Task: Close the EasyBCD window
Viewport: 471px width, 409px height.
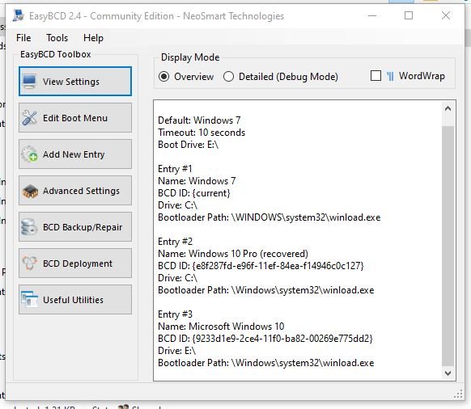Action: [446, 15]
